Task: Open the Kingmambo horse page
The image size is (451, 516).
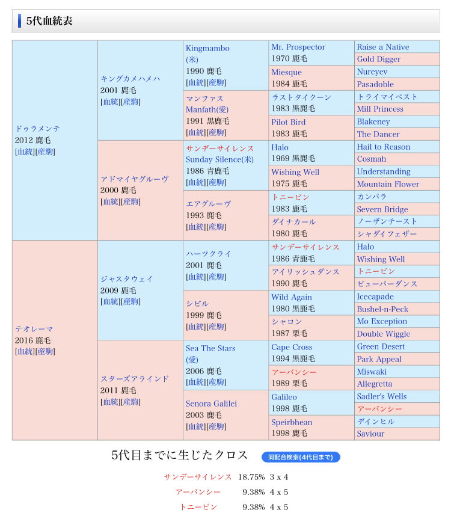Action: click(x=207, y=49)
